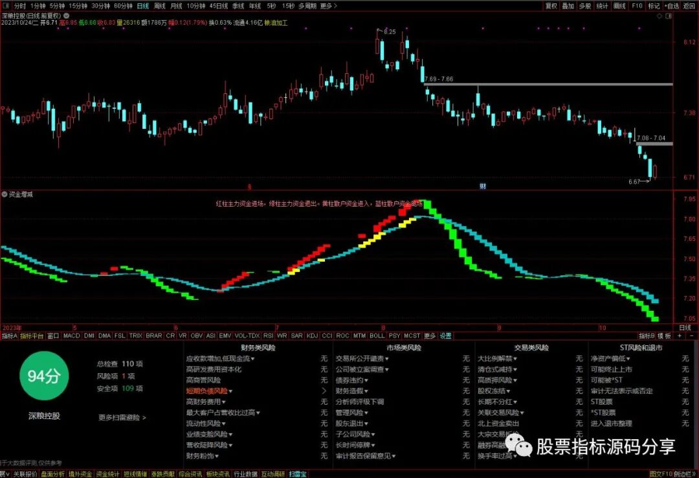Click the 7.69 - 7.66 gap level line
The image size is (699, 478).
[x=548, y=84]
